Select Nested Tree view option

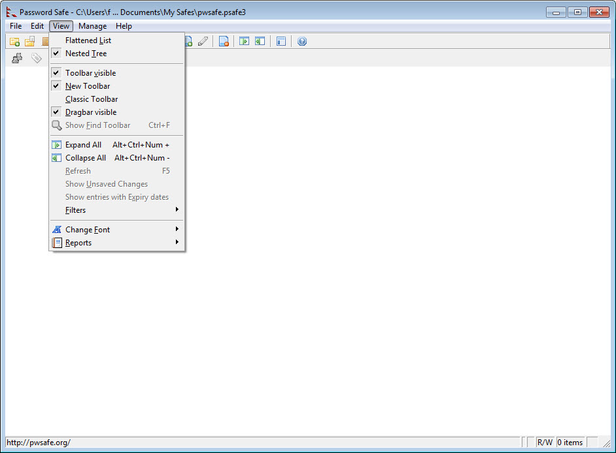tap(117, 54)
